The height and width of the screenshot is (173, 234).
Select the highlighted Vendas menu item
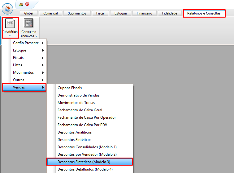click(x=24, y=87)
